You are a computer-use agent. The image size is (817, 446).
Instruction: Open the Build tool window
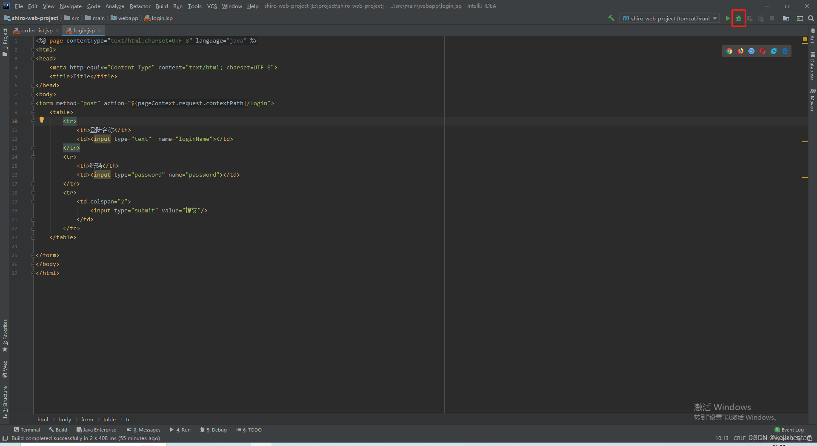58,430
